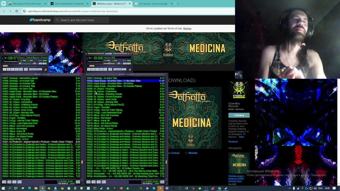This screenshot has width=340, height=191.
Task: Open Chrome from the taskbar
Action: pyautogui.click(x=62, y=188)
